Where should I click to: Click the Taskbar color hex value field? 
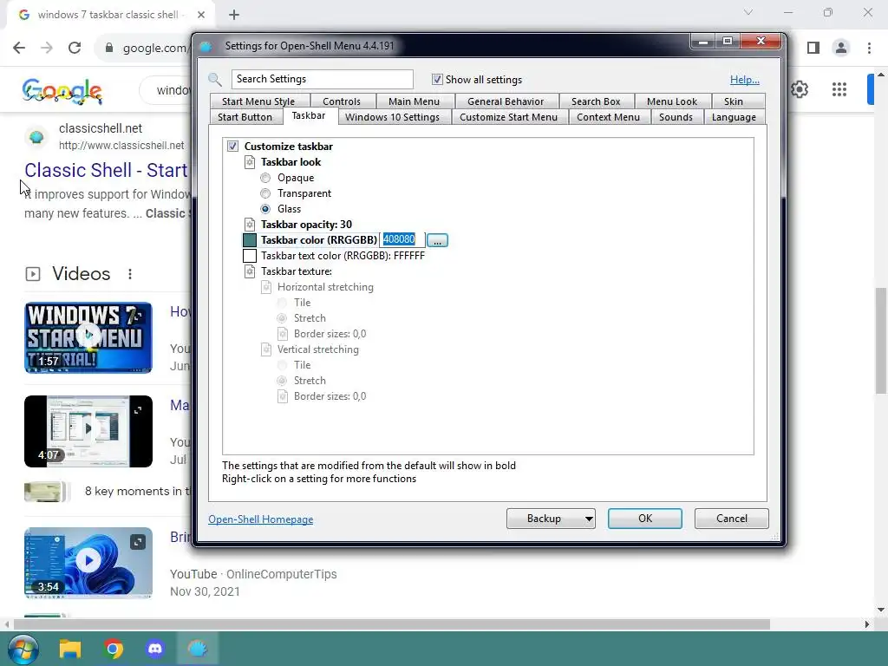pos(402,239)
